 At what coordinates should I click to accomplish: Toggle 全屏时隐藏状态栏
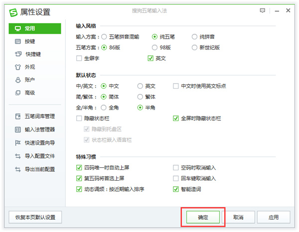point(175,118)
